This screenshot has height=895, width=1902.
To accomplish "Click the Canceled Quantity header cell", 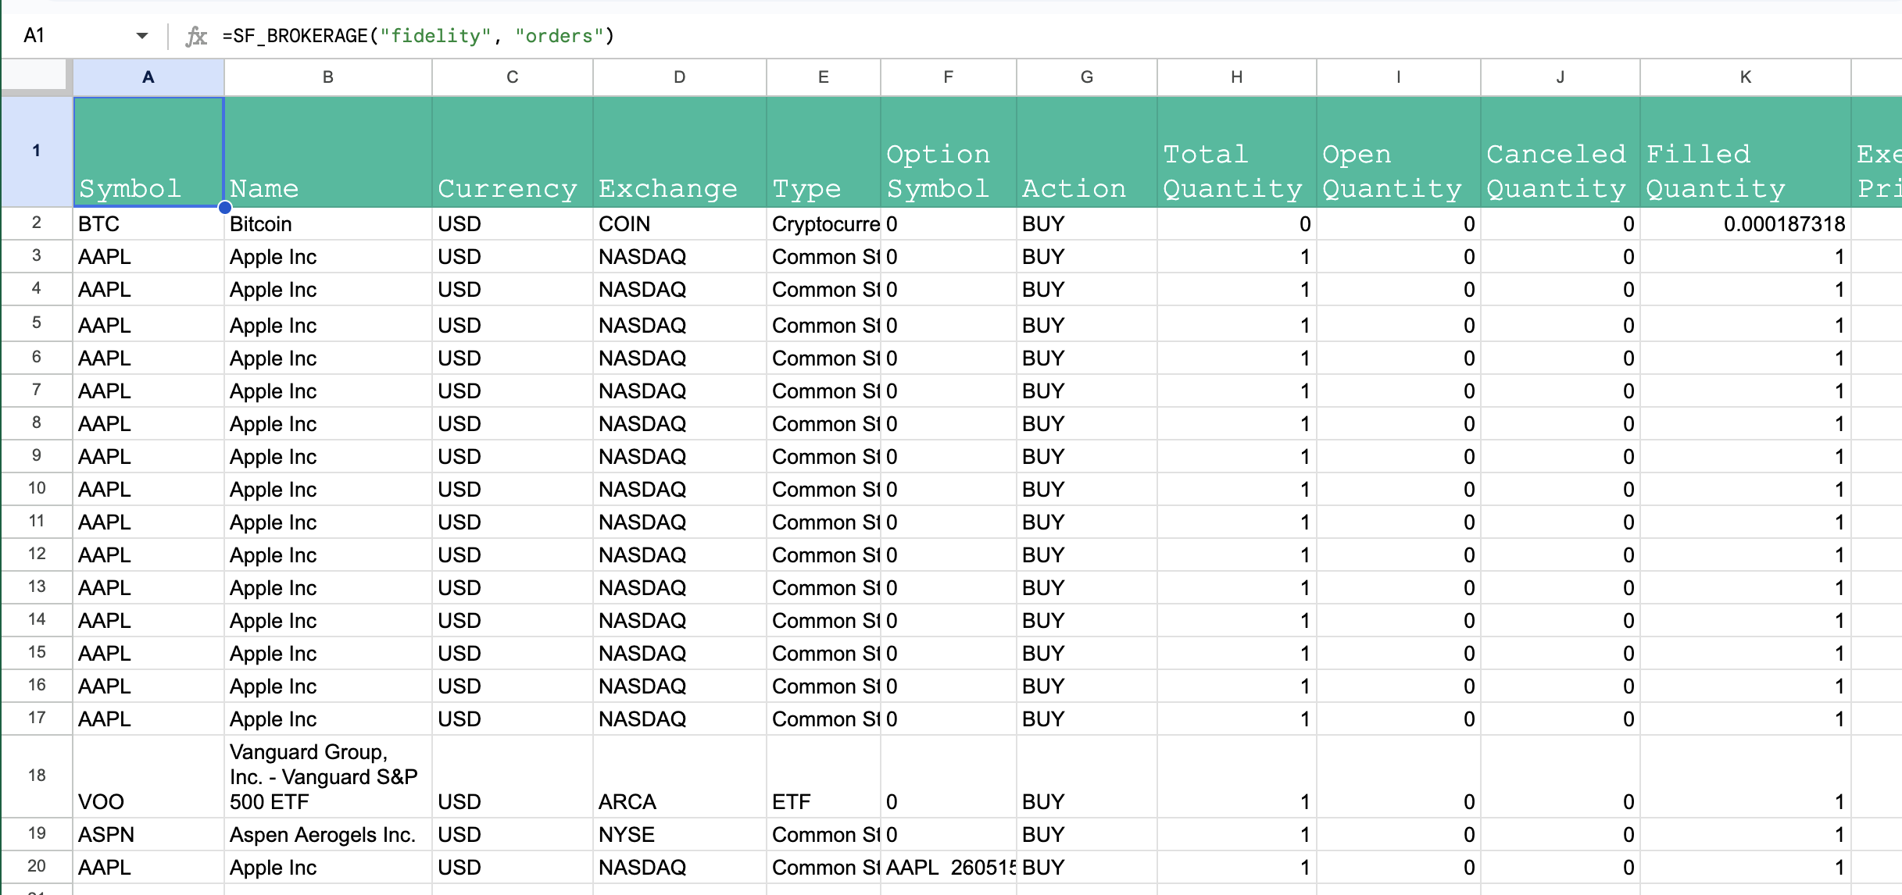I will [1561, 152].
